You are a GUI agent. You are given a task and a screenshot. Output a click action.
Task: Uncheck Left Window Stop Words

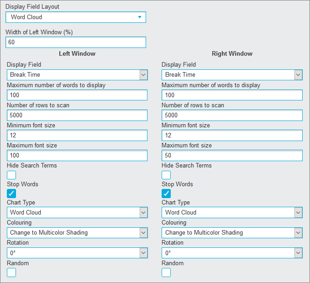click(x=11, y=194)
